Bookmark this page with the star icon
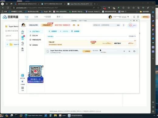This screenshot has width=158, height=118. [98, 8]
